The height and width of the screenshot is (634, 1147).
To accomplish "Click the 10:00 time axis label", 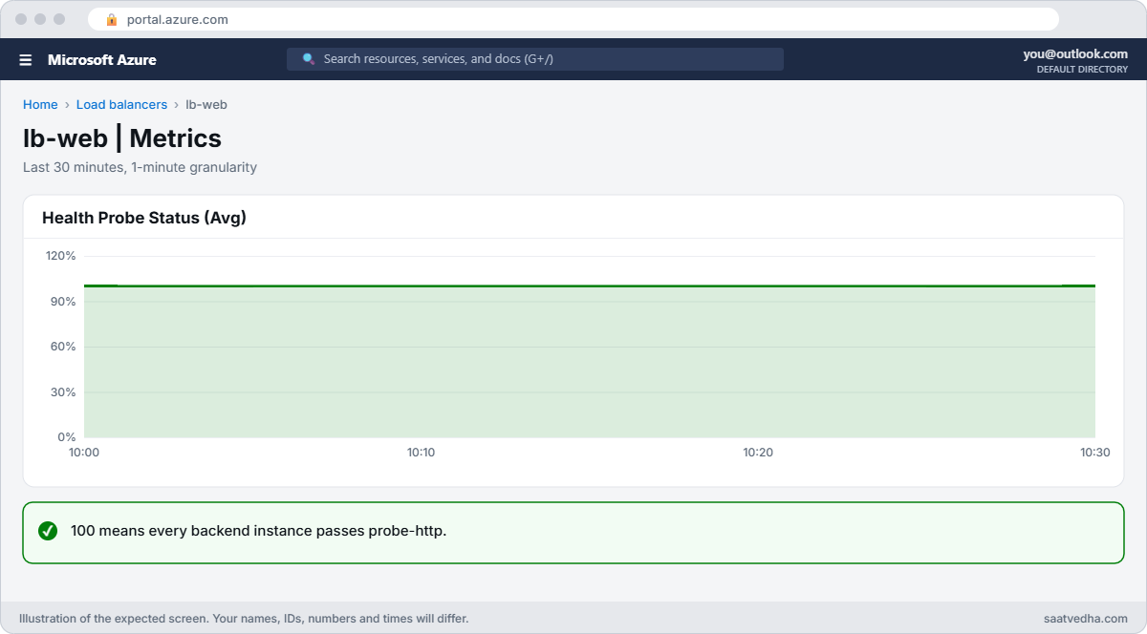I will coord(84,453).
